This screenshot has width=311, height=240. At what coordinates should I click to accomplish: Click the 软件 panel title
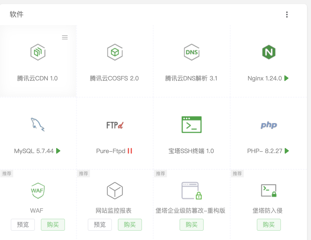[x=17, y=14]
